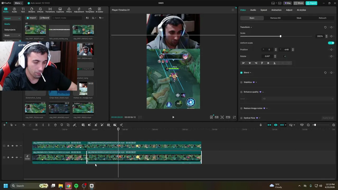The height and width of the screenshot is (190, 338).
Task: Open the player panel menu icon
Action: tap(233, 10)
